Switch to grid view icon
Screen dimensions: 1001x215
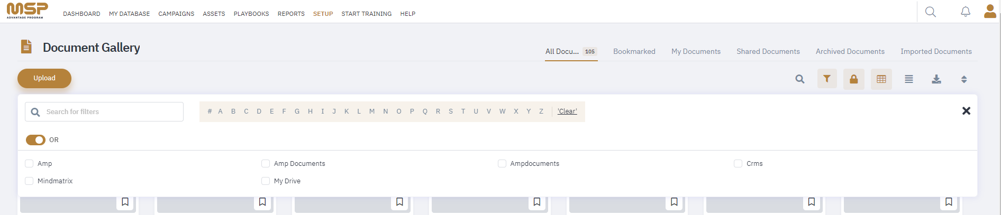click(x=881, y=79)
